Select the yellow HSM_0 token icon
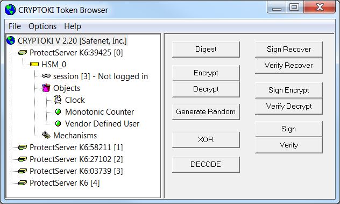340x204 pixels. [34, 64]
